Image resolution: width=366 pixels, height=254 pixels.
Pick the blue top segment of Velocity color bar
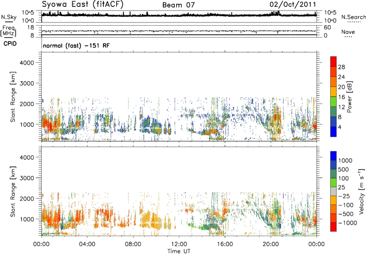click(334, 156)
